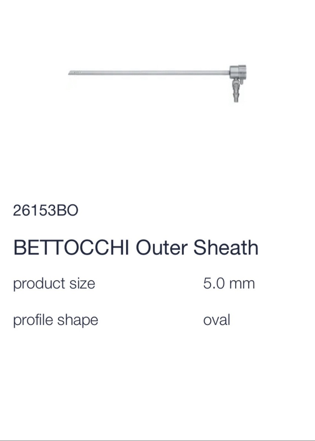Click the horizontal divider line at the page bottom
This screenshot has height=441, width=315.
[157, 440]
